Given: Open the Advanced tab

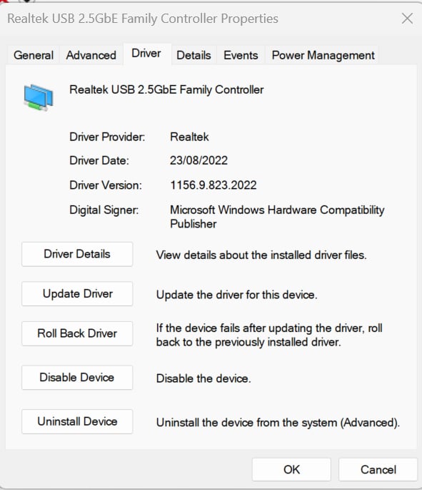Looking at the screenshot, I should coord(91,55).
